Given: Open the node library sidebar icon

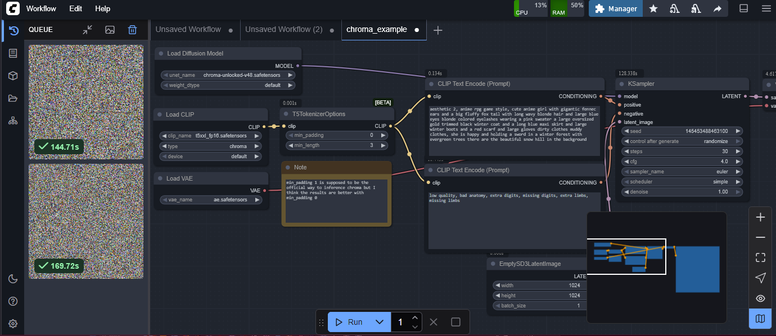Looking at the screenshot, I should pos(13,53).
